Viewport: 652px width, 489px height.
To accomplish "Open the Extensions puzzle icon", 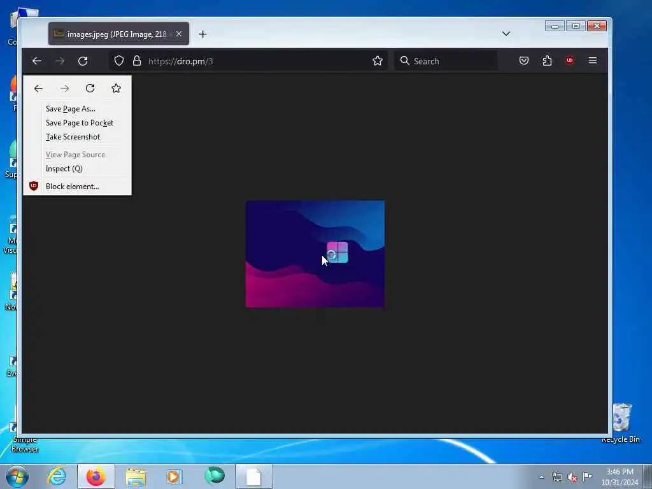I will click(x=547, y=60).
